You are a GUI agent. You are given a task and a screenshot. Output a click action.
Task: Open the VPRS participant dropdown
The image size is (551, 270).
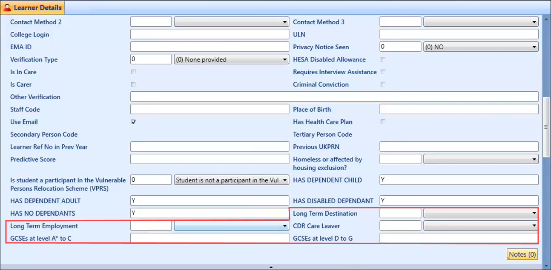232,180
